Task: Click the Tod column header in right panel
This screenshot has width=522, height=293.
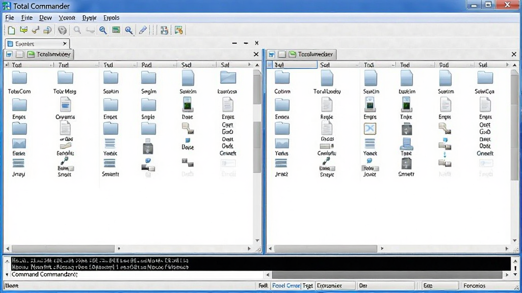Action: (378, 65)
